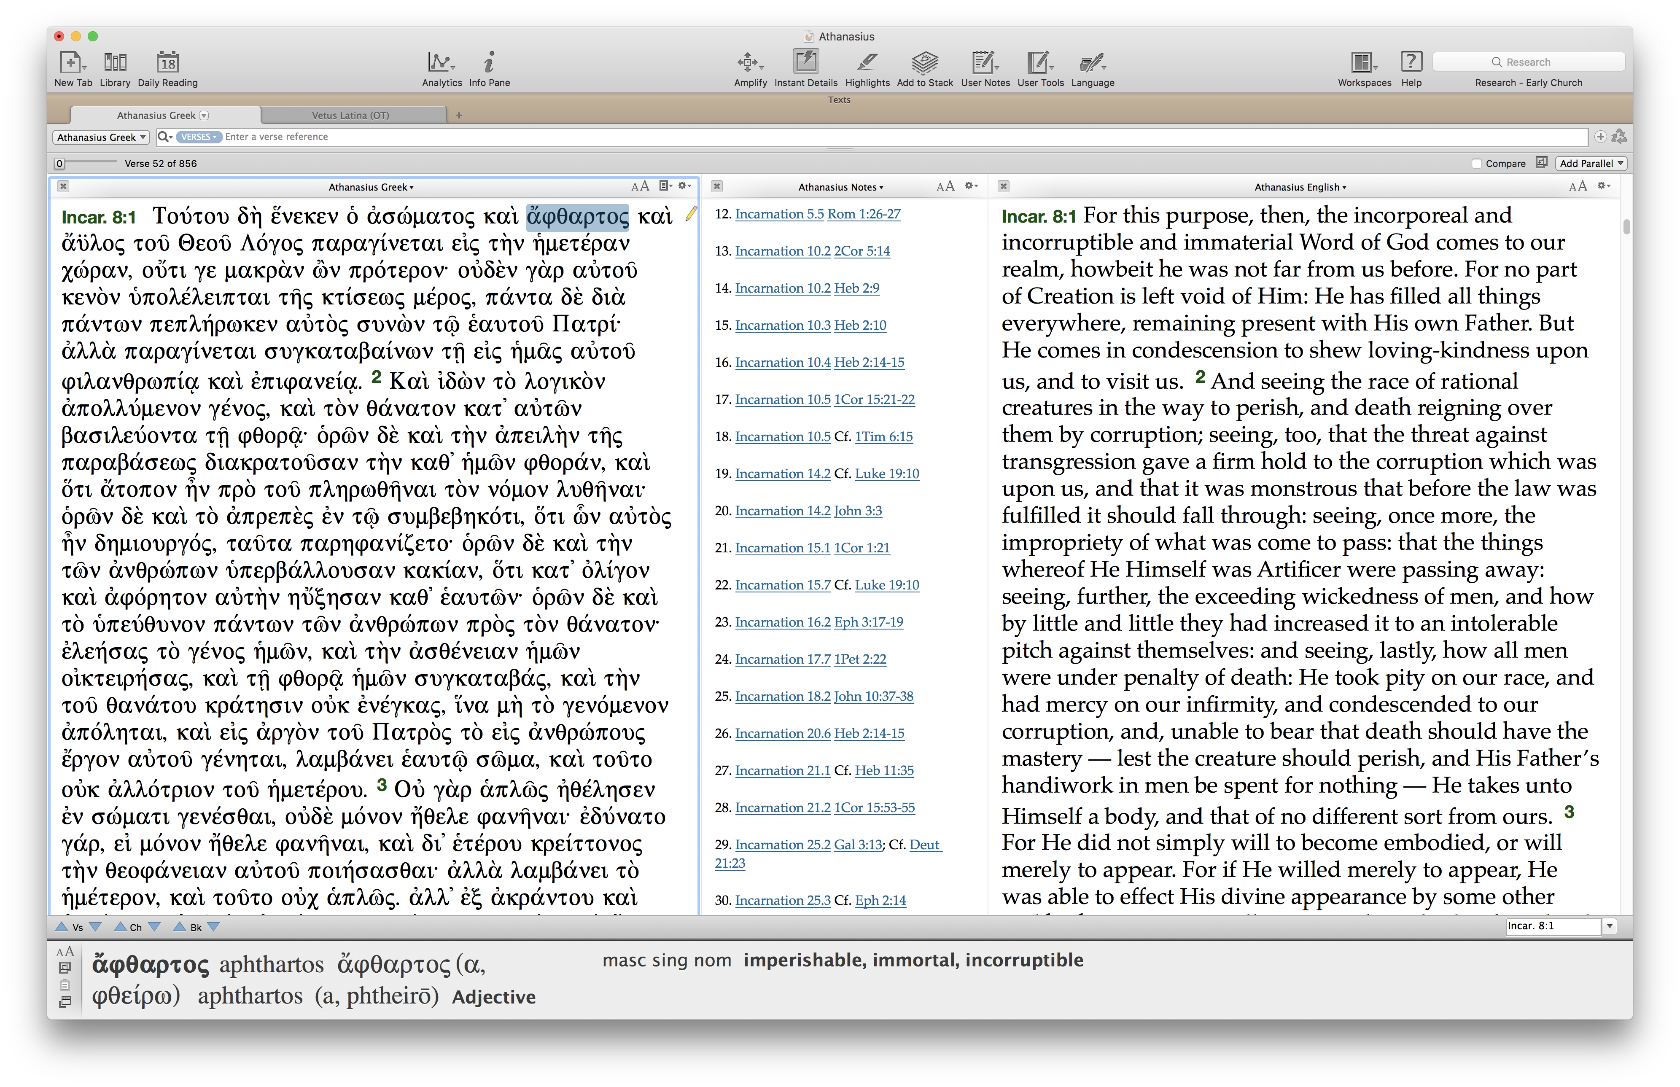Viewport: 1680px width, 1087px height.
Task: Toggle Instant Details panel
Action: coord(805,68)
